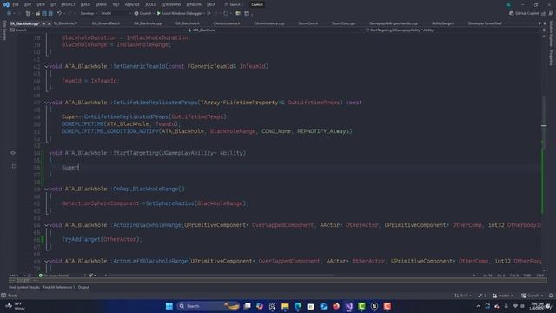Viewport: 556px width, 313px height.
Task: Collapse the ActorLeftBlackholeRange function
Action: [46, 261]
